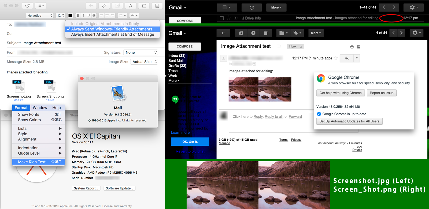Align text left in the Mail format bar
Viewport: 429px width, 209px height.
(x=101, y=16)
